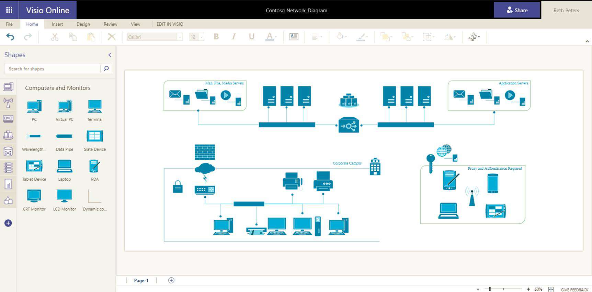Screen dimensions: 592x292
Task: Add more shape stencils with plus icon
Action: tap(8, 223)
